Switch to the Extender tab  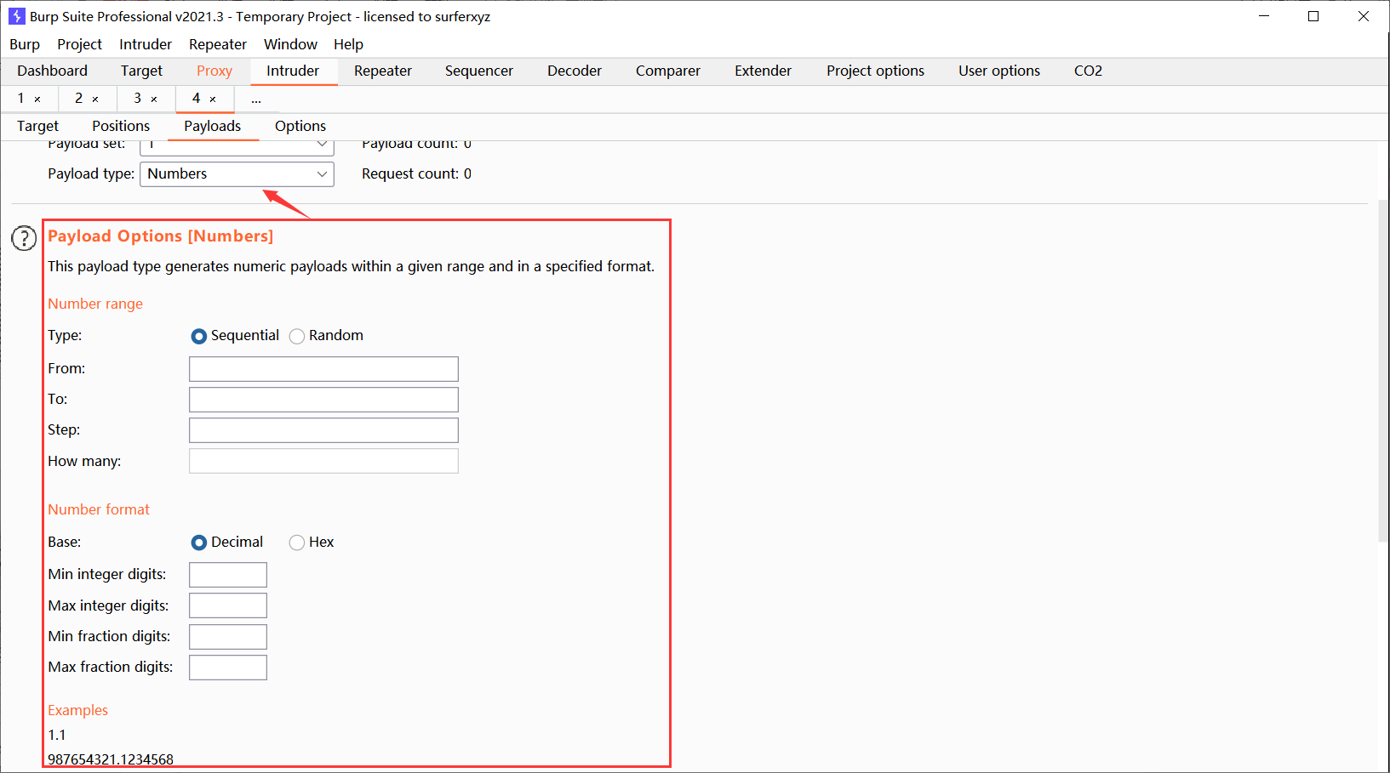(764, 71)
